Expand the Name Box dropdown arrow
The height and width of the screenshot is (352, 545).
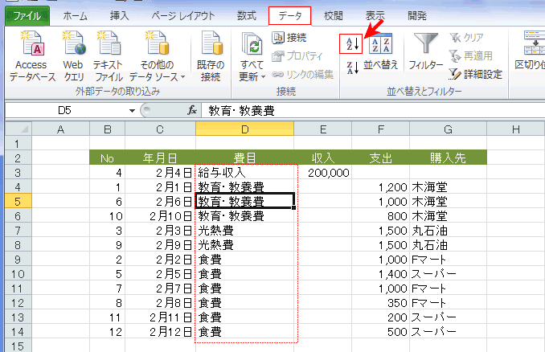pyautogui.click(x=132, y=111)
